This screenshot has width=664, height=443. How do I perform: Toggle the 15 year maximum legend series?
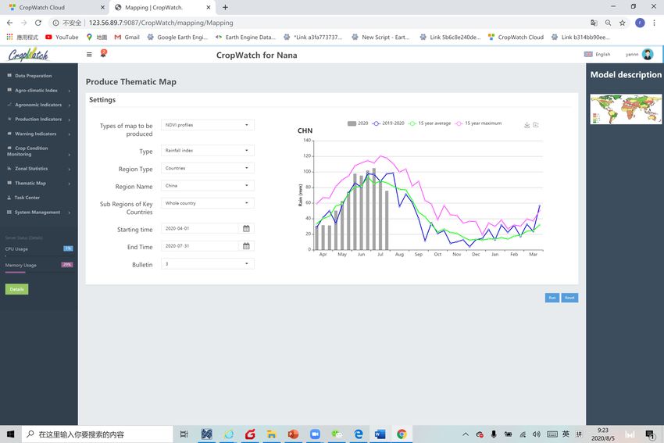click(479, 123)
